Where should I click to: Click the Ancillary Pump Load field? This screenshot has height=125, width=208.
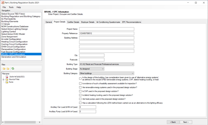(x=87, y=112)
